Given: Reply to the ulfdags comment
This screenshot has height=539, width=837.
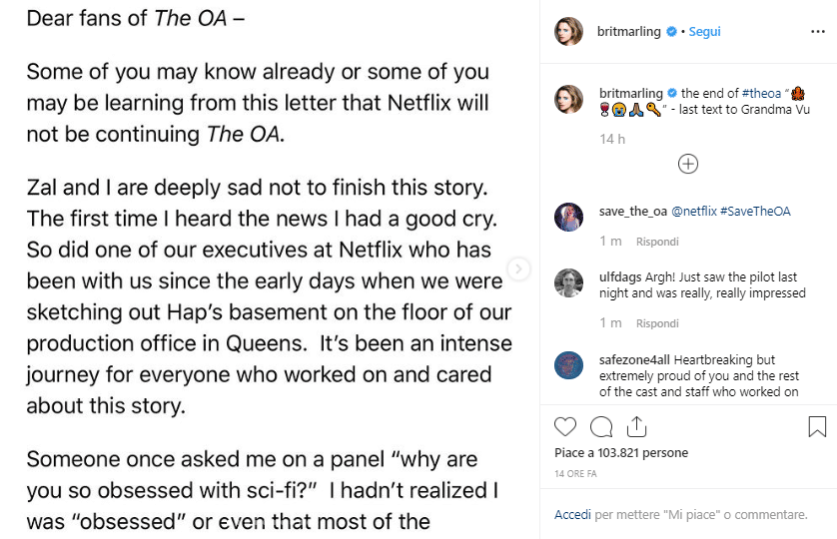Looking at the screenshot, I should click(657, 323).
